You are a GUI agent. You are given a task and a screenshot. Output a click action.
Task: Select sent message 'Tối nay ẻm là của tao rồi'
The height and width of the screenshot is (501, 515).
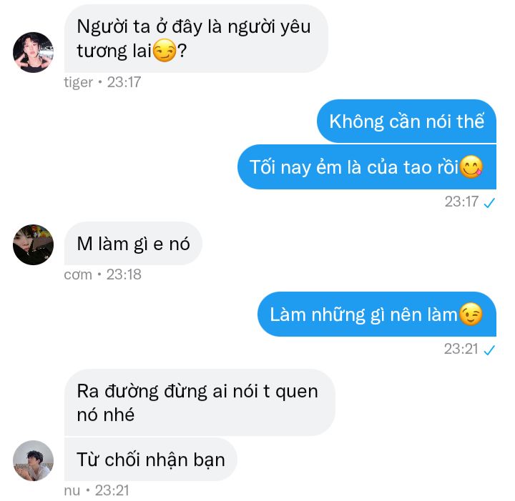pos(367,167)
